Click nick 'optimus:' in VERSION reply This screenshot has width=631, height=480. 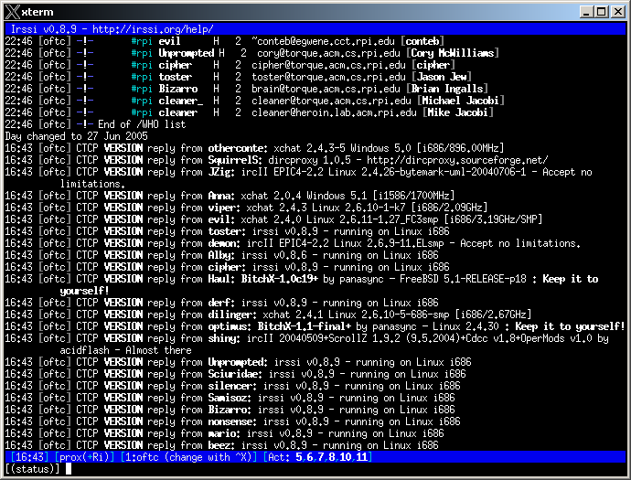[x=230, y=326]
